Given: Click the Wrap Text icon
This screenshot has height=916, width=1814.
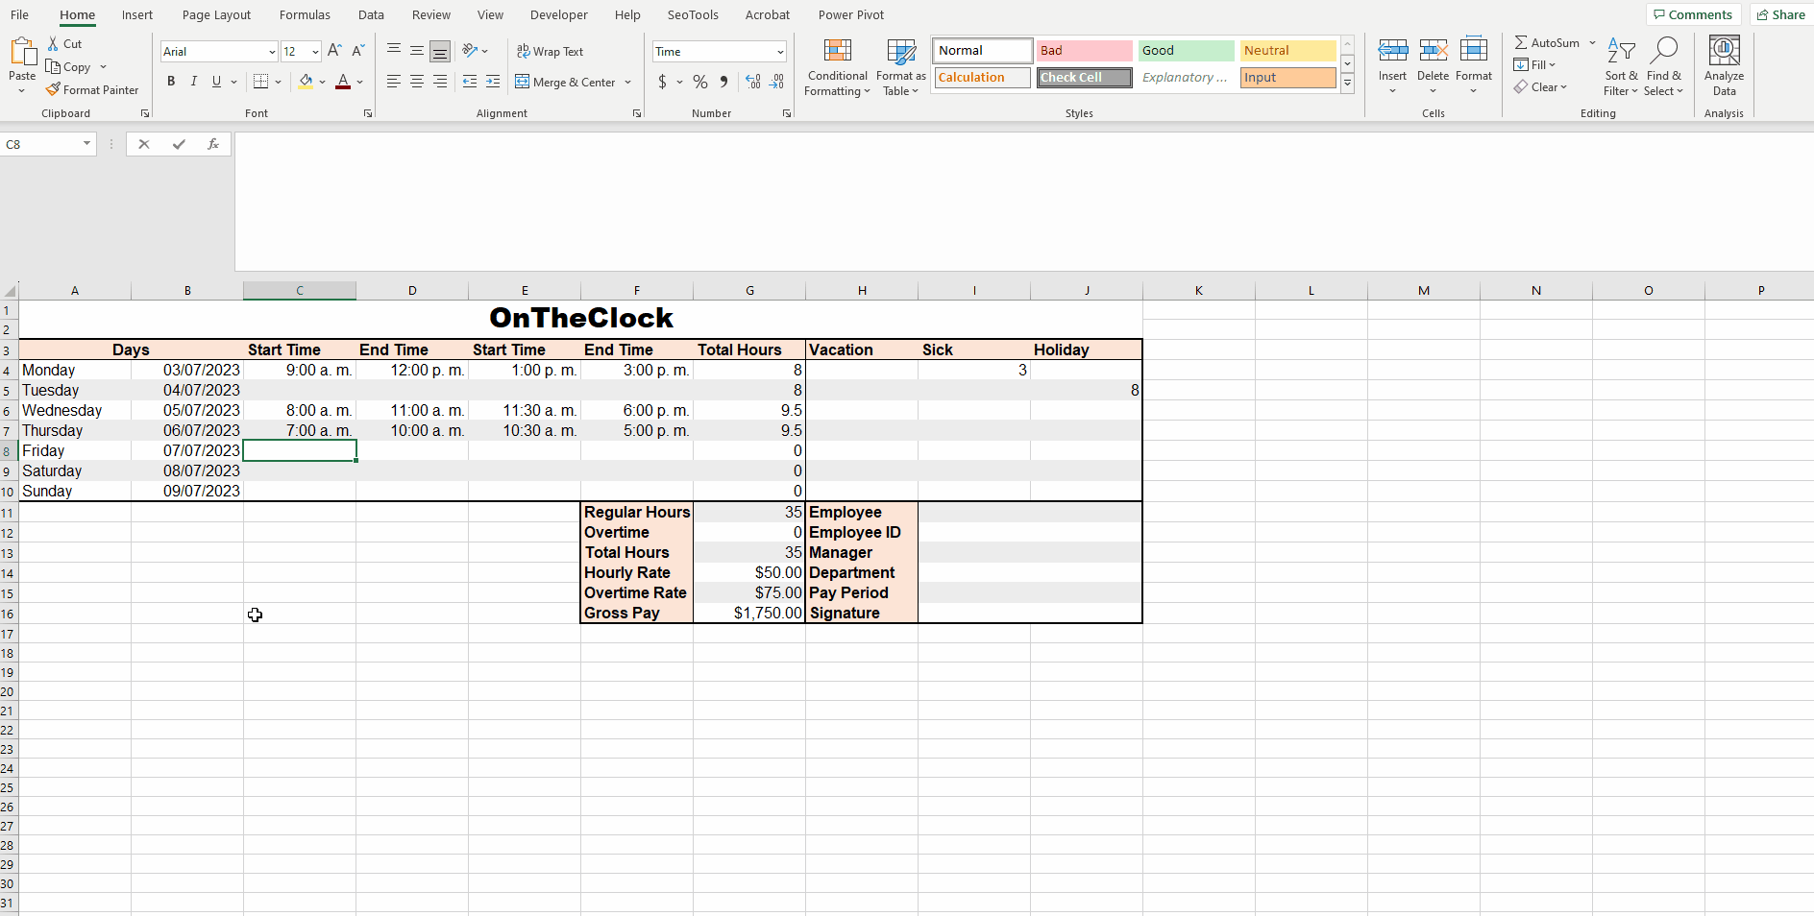Looking at the screenshot, I should (x=551, y=51).
